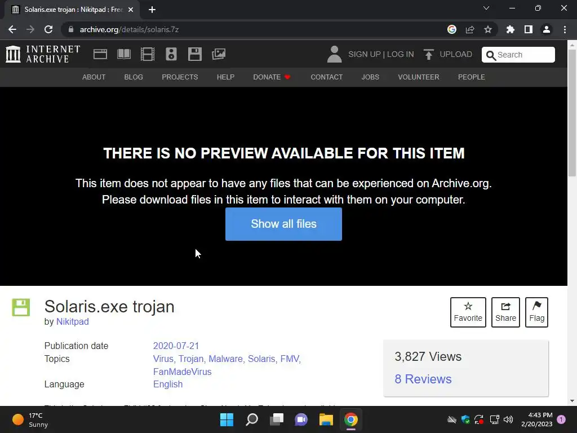Open the VOLUNTEER menu item

point(419,77)
